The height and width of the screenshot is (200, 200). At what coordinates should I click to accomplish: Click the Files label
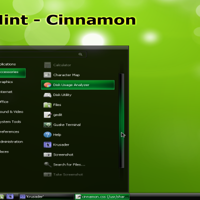pos(57,105)
